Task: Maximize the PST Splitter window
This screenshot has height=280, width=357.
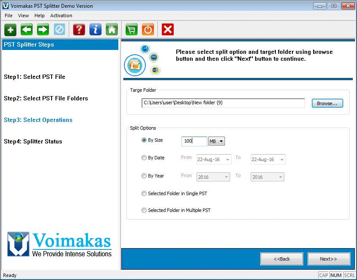Action: click(334, 6)
